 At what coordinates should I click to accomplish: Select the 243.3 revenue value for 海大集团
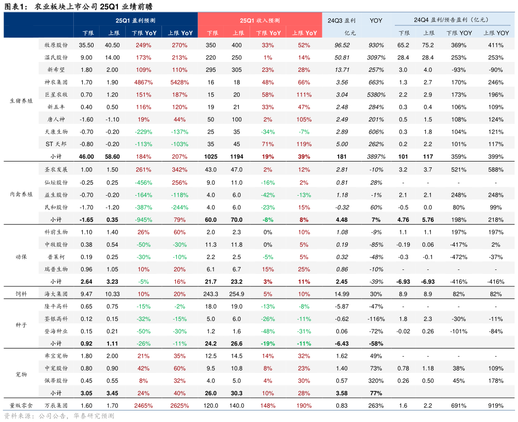211,294
